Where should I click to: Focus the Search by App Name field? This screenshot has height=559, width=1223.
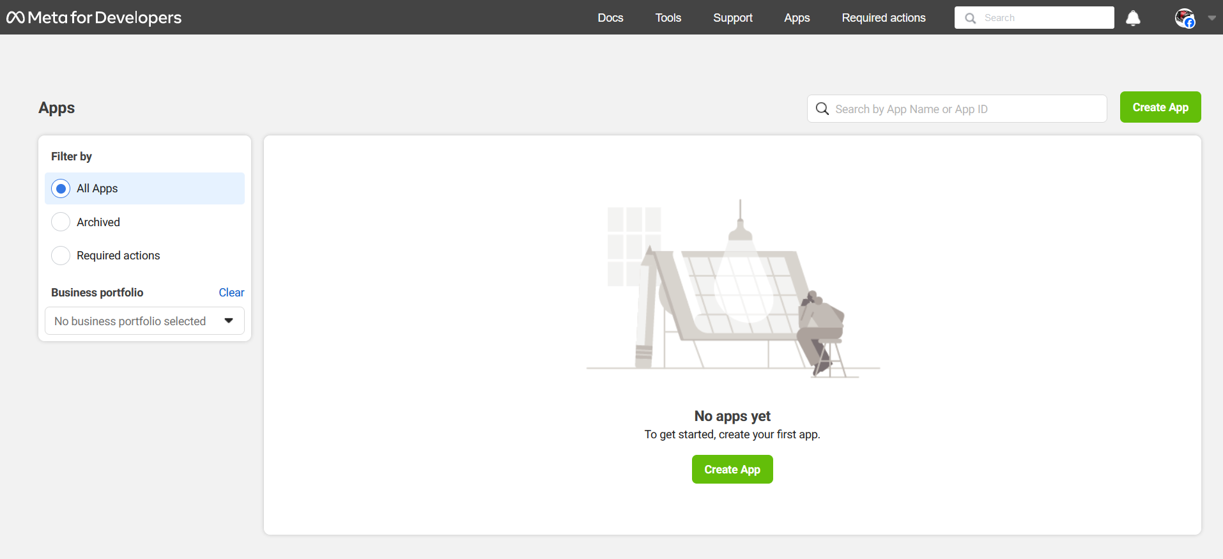957,109
